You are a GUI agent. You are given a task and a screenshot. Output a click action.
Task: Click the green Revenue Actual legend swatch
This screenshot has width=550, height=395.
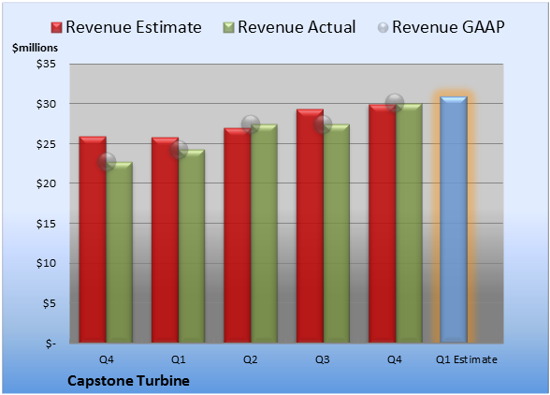[x=228, y=28]
